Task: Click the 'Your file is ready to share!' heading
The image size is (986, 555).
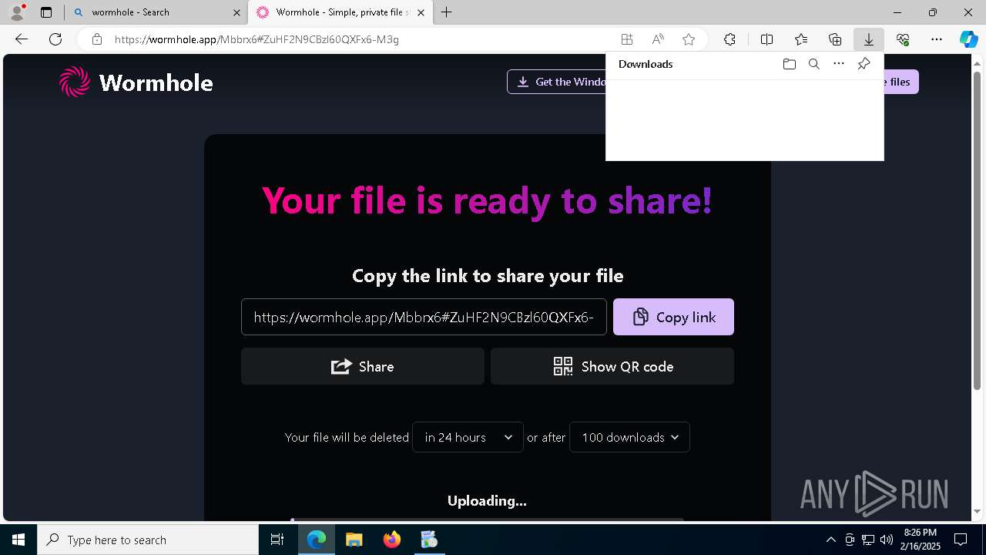Action: click(487, 200)
